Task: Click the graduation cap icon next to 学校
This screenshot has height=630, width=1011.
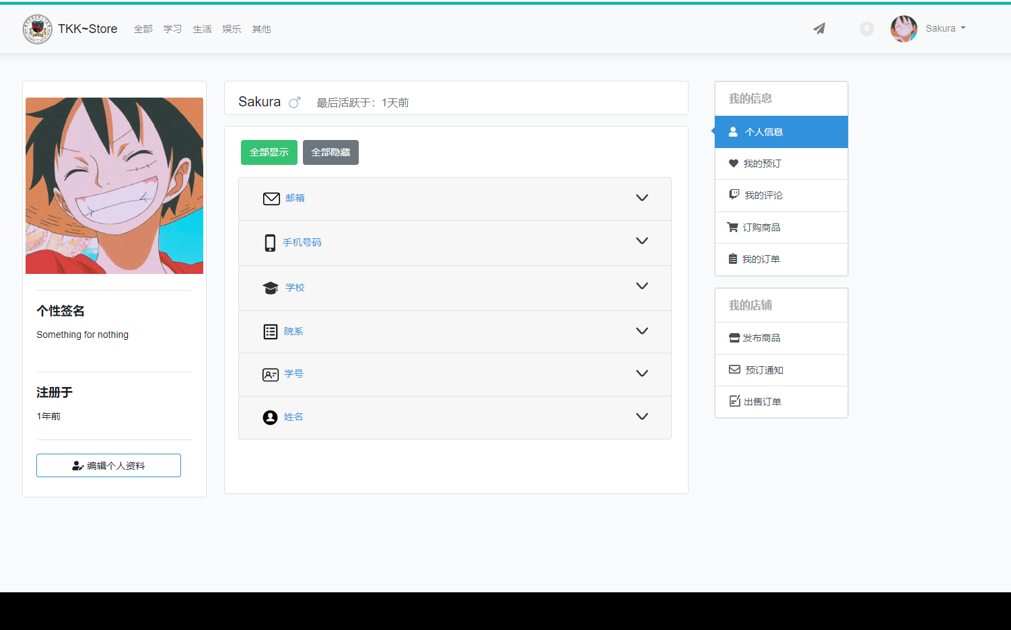Action: [x=271, y=288]
